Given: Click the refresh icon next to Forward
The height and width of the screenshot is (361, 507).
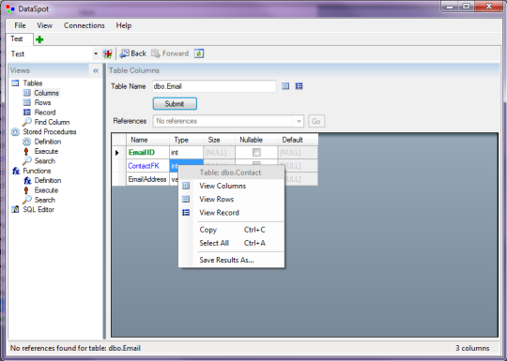Looking at the screenshot, I should (x=199, y=53).
